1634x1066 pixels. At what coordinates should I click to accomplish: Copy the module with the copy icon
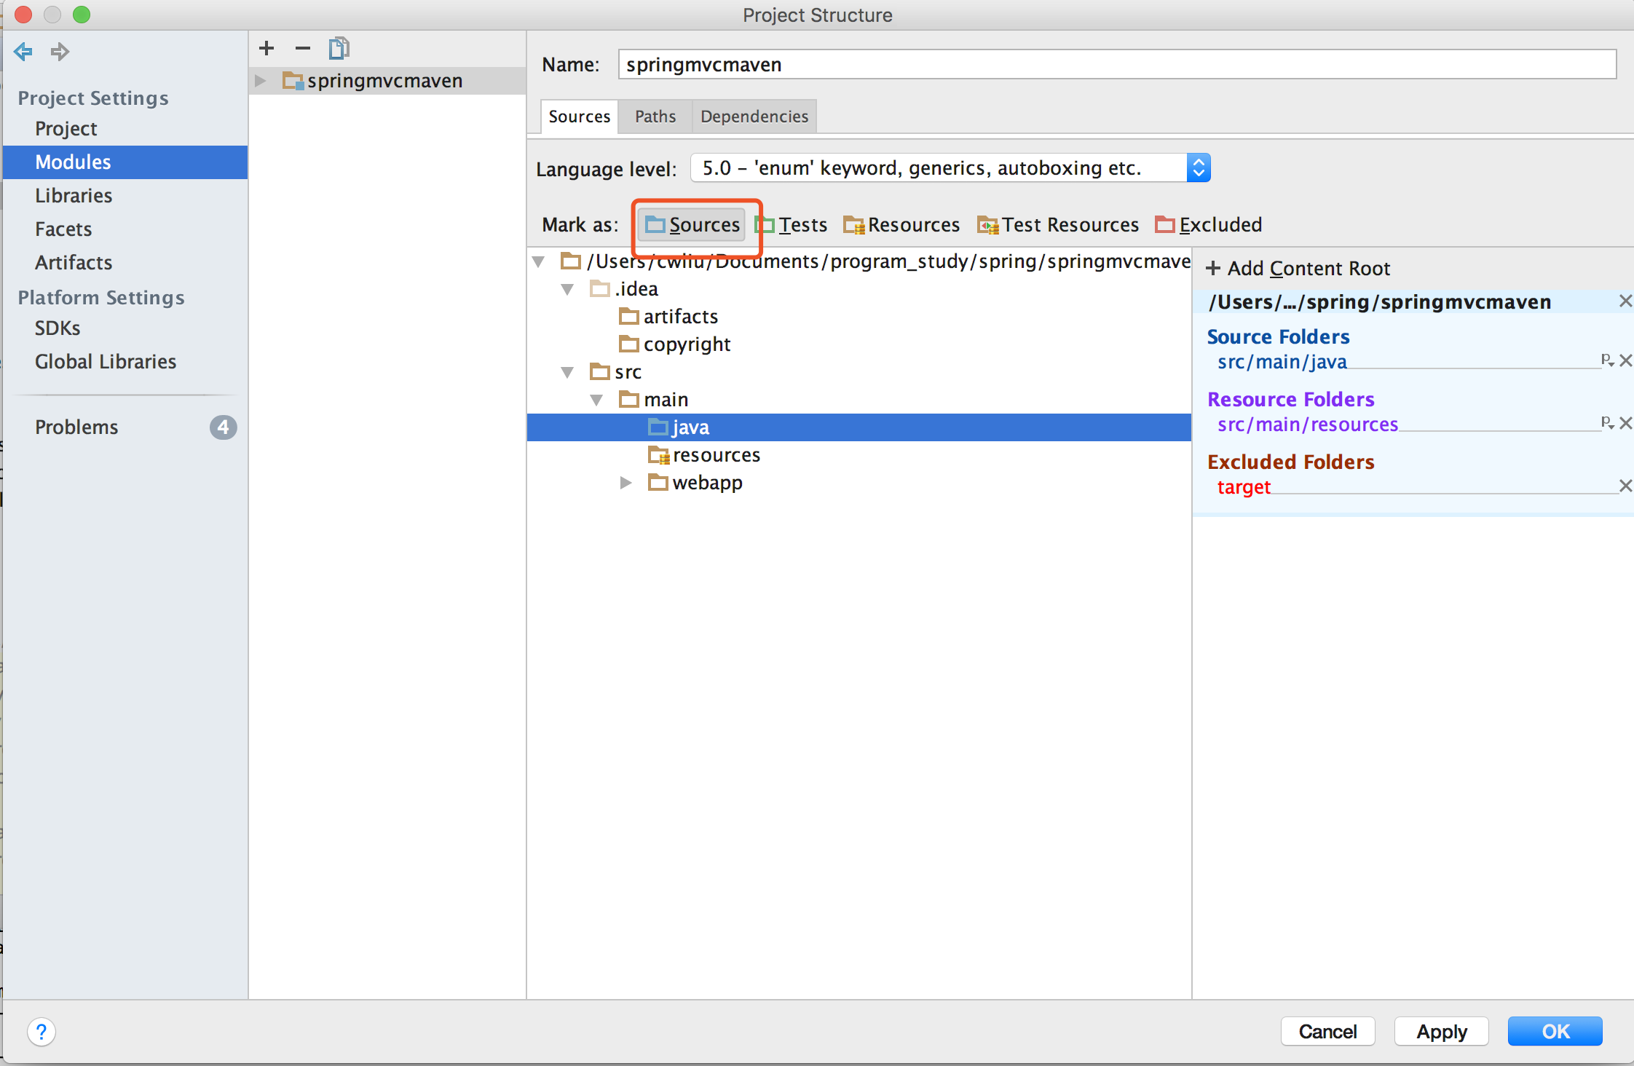(339, 48)
